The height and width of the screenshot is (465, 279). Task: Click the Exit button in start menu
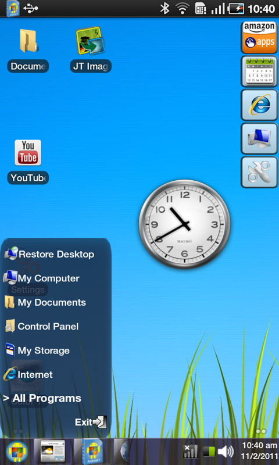click(x=91, y=422)
